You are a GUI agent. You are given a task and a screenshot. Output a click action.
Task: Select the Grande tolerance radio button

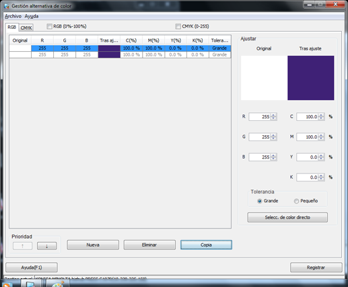(260, 201)
